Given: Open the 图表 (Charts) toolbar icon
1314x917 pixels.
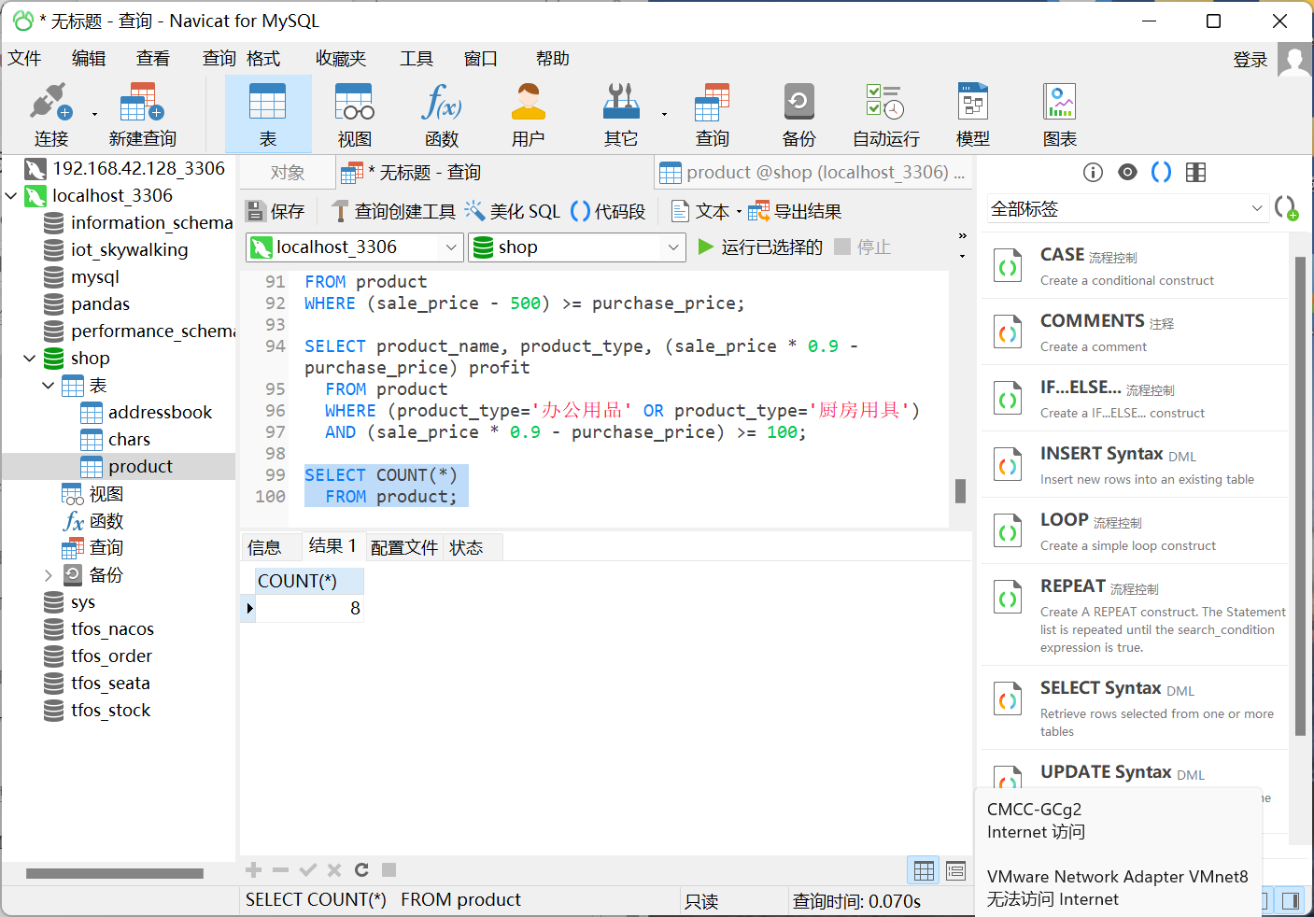Looking at the screenshot, I should 1060,114.
